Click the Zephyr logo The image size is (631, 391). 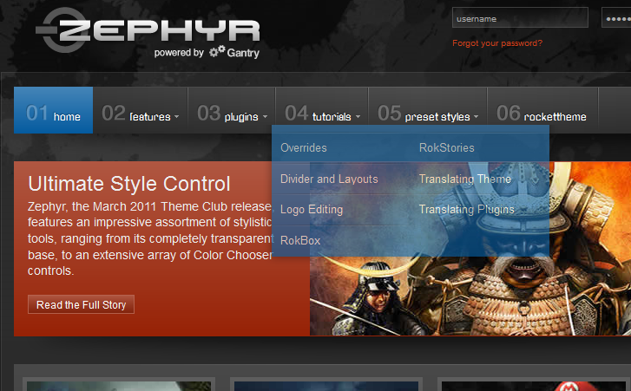(x=148, y=30)
